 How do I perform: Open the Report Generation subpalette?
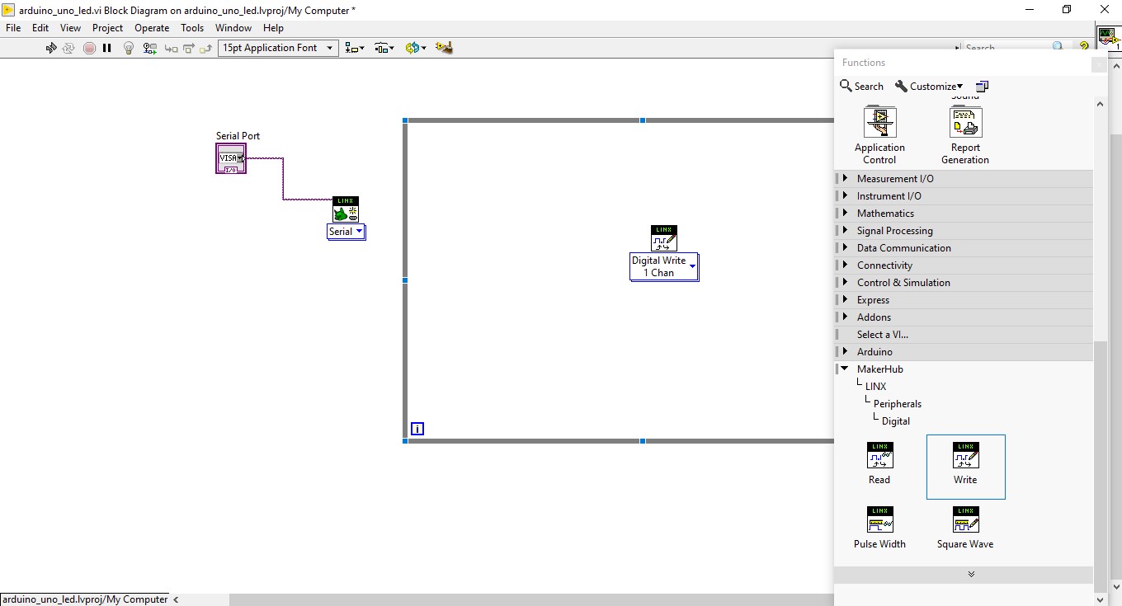click(x=965, y=135)
